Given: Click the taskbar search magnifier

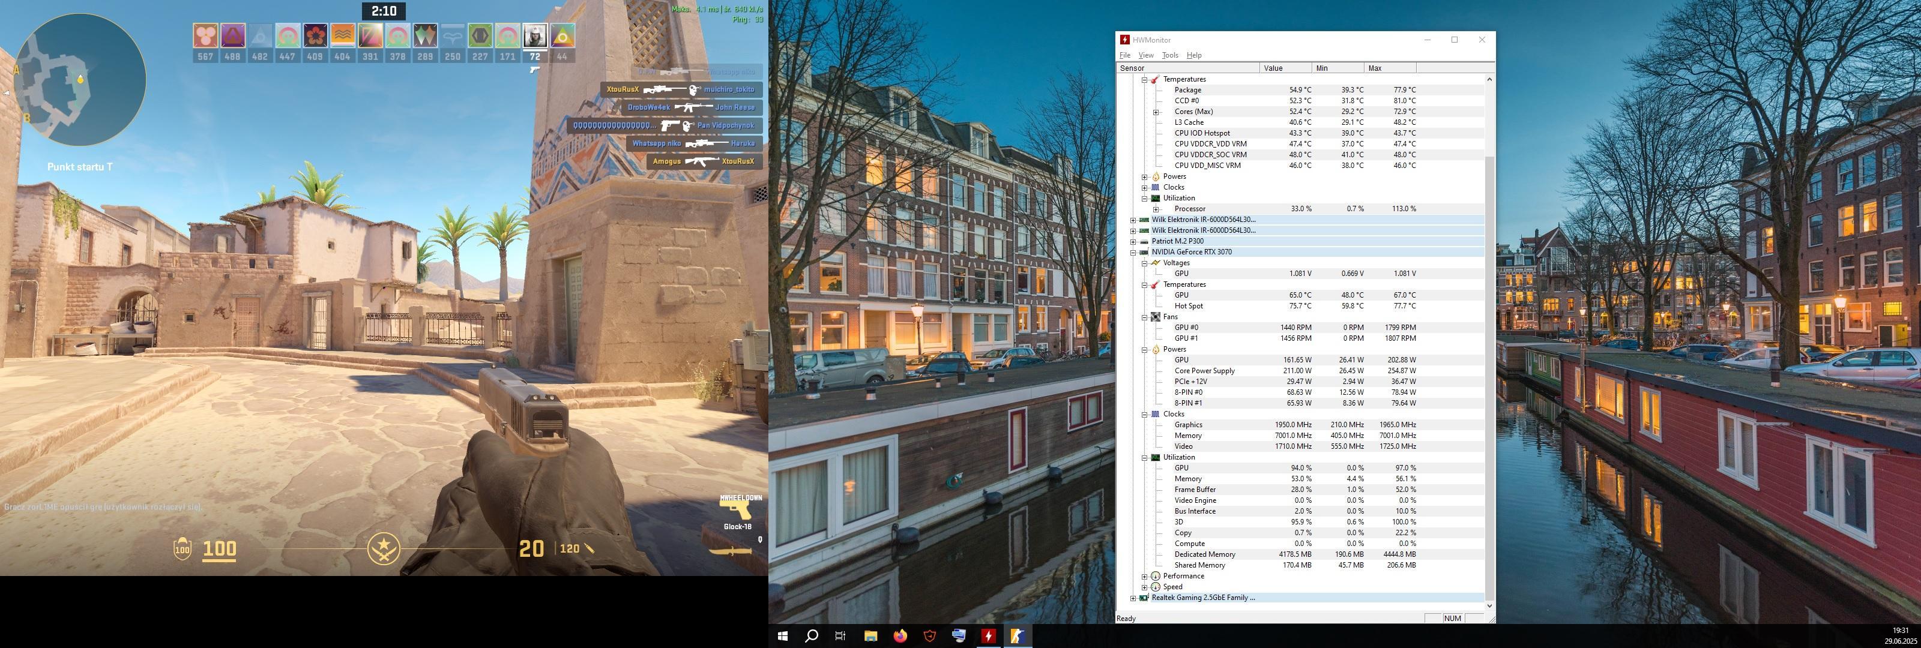Looking at the screenshot, I should pyautogui.click(x=812, y=636).
